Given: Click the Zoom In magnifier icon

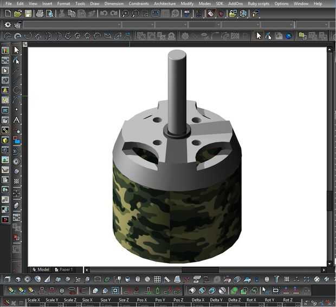Looking at the screenshot, I should (125, 13).
